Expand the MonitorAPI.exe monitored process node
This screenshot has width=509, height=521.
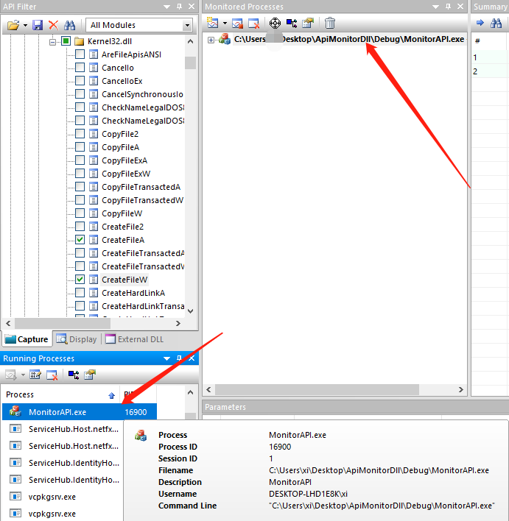click(x=211, y=40)
